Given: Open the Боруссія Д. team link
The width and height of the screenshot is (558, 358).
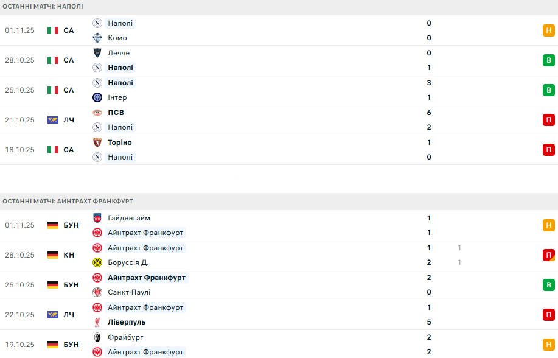Looking at the screenshot, I should (128, 262).
